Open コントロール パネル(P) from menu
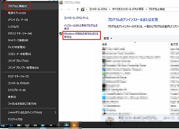This screenshot has width=179, height=129. (x=18, y=83)
